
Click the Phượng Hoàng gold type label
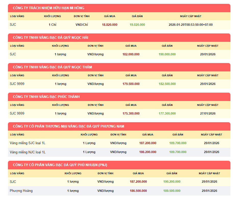click(x=21, y=191)
